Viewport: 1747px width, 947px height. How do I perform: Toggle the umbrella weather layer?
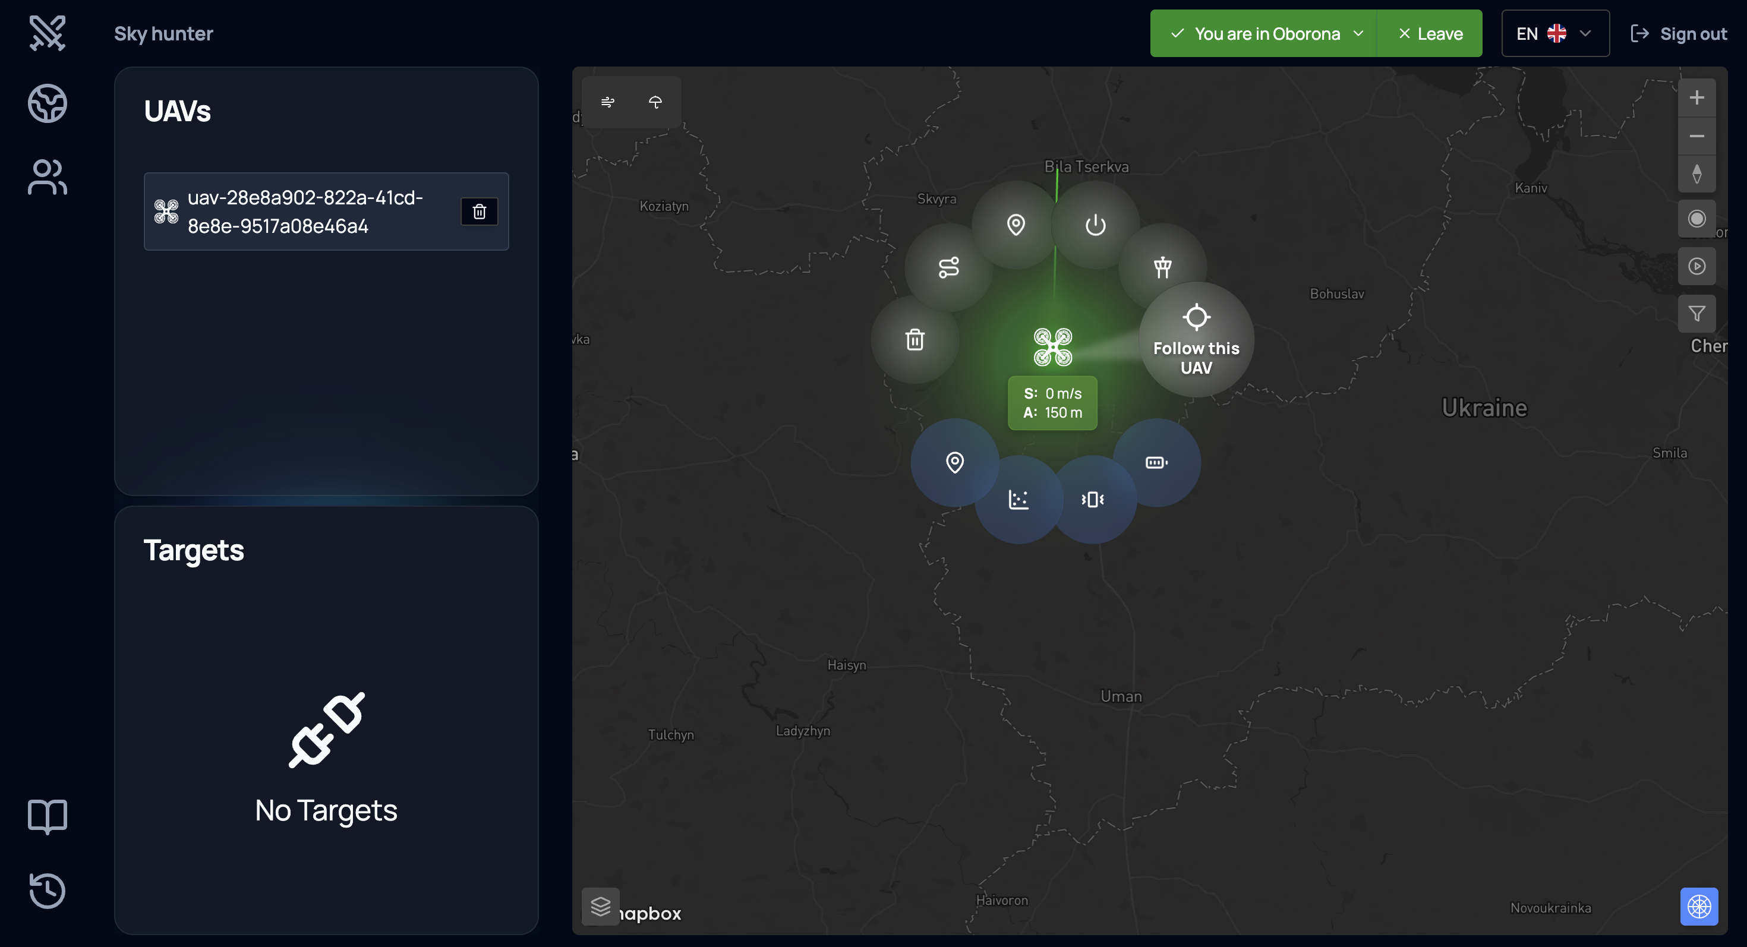pos(655,102)
